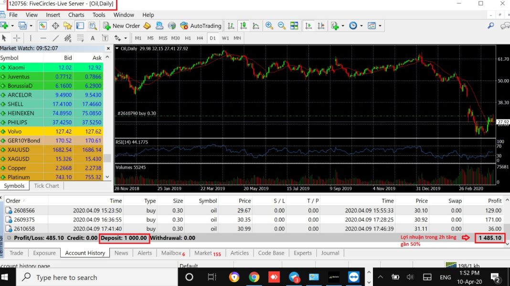This screenshot has width=510, height=286.
Task: Click the Market Watch vertical scrollbar thumb
Action: click(x=107, y=158)
